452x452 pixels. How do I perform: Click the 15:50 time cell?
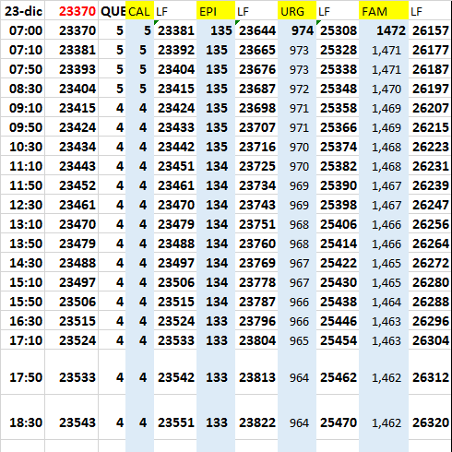pos(23,302)
